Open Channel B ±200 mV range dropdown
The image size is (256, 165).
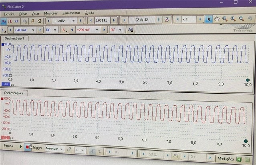coord(97,30)
